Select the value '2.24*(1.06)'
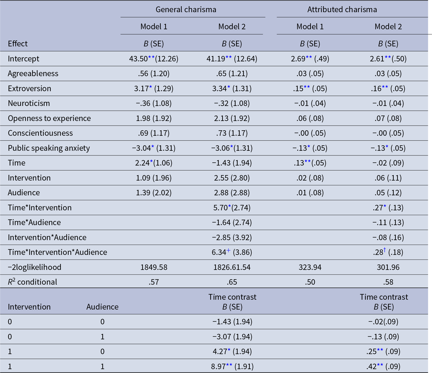This screenshot has height=373, width=432. tap(154, 163)
